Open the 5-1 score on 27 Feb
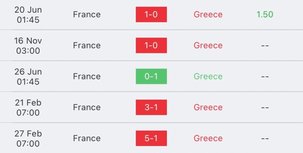303x153 pixels. (151, 138)
